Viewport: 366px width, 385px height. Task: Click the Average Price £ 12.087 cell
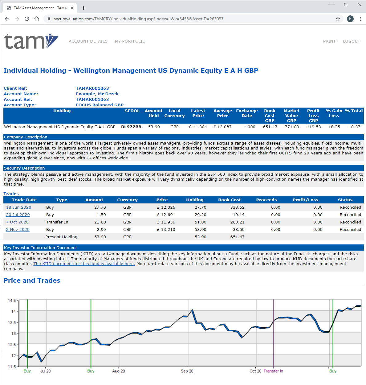point(222,127)
